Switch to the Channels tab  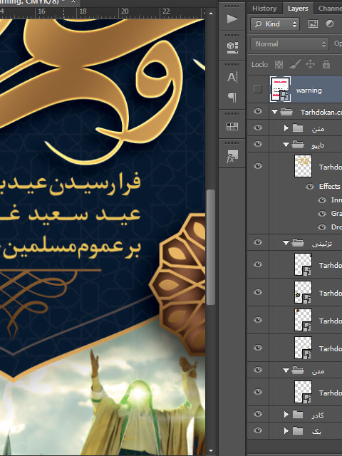tap(329, 8)
